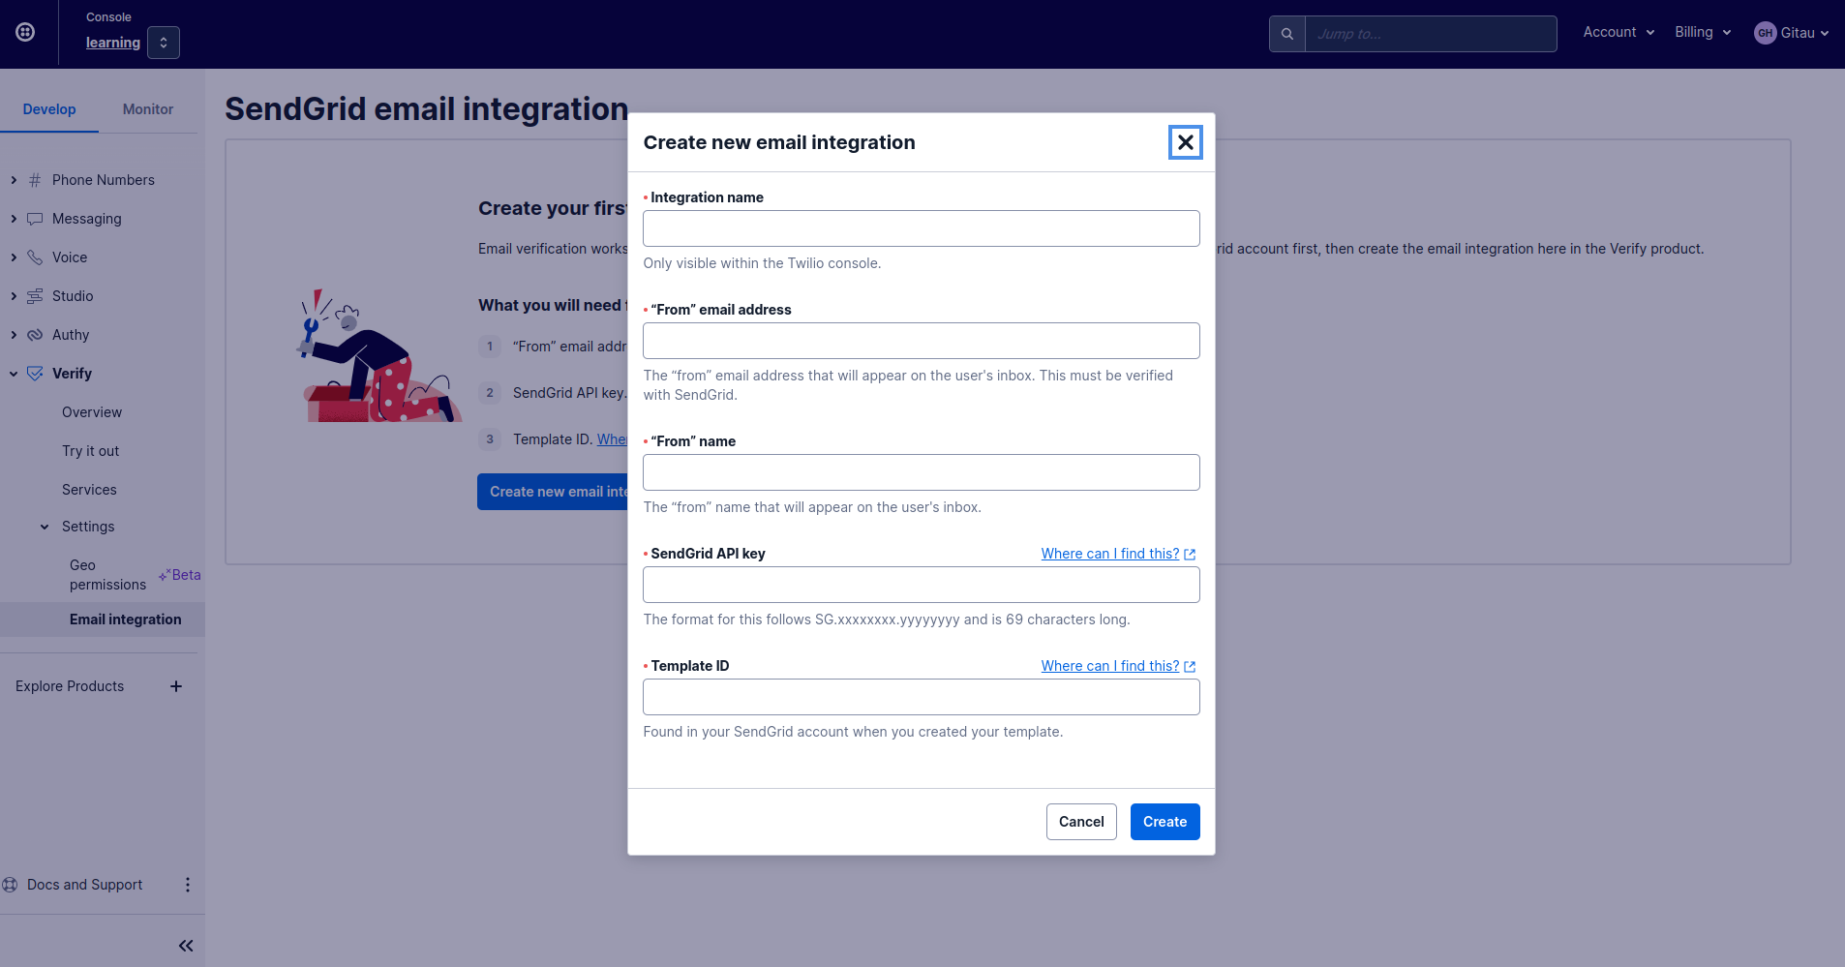Click the Docs and Support lifebuoy icon
Image resolution: width=1845 pixels, height=967 pixels.
pos(11,885)
